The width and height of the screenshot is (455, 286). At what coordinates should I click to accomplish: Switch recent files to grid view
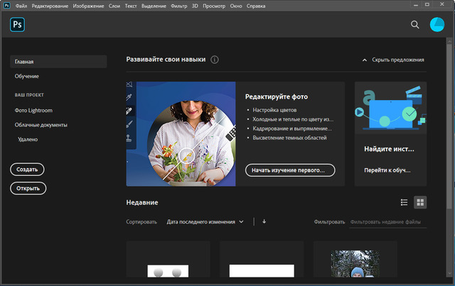coord(420,202)
